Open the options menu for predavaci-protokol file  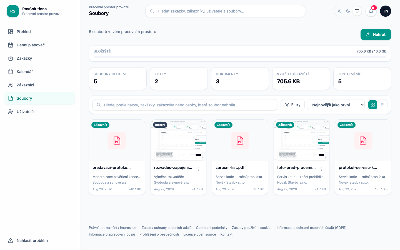[137, 169]
